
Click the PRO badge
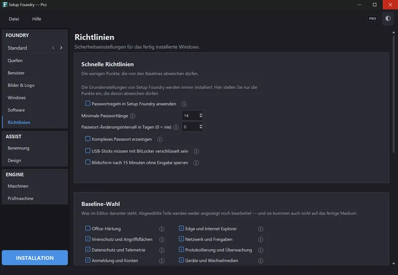coord(372,18)
